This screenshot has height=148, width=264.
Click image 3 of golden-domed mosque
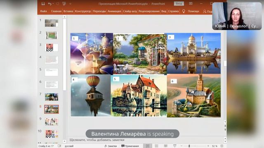tap(194, 53)
